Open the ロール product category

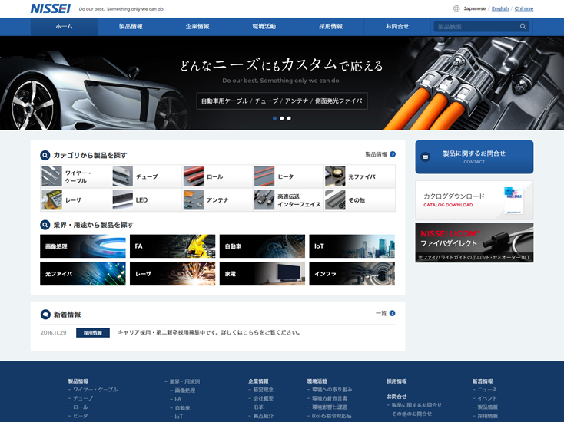217,176
